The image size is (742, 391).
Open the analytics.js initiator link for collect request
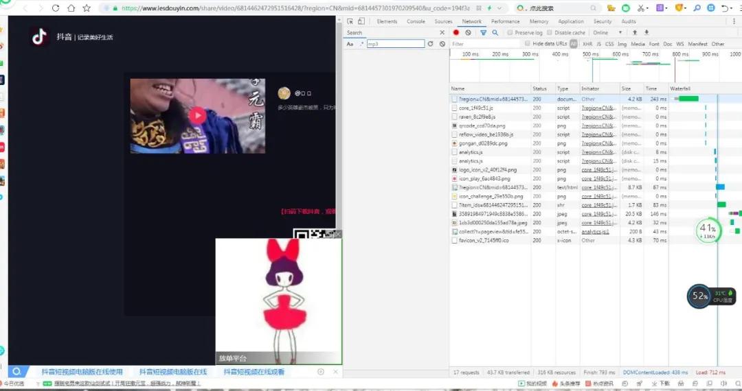595,232
